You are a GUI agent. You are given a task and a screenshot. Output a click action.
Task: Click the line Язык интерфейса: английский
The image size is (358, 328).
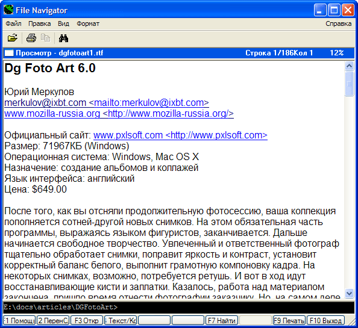pyautogui.click(x=69, y=179)
